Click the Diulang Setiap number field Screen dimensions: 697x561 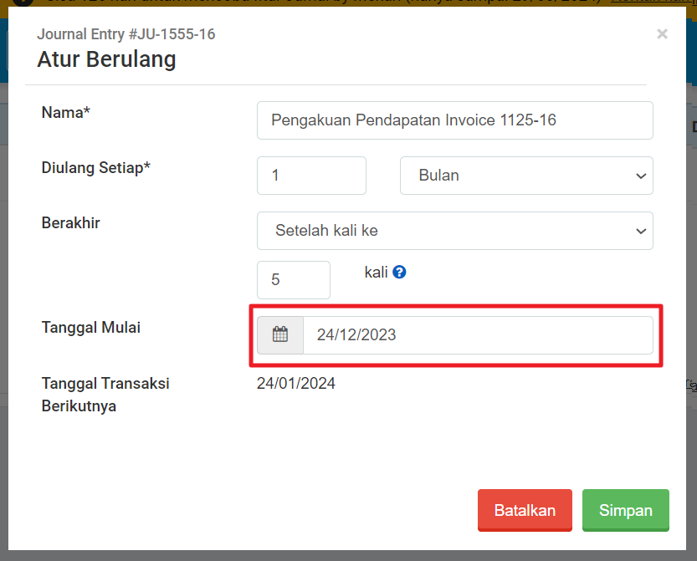pos(311,176)
